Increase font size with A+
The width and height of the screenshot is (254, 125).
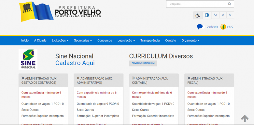pos(216,15)
